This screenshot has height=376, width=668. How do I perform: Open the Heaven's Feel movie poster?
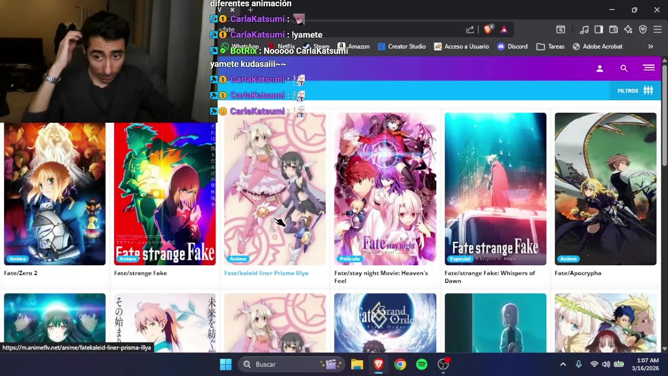[385, 189]
